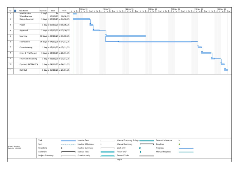The image size is (239, 169).
Task: Click the Approval task name
Action: (x=24, y=31)
